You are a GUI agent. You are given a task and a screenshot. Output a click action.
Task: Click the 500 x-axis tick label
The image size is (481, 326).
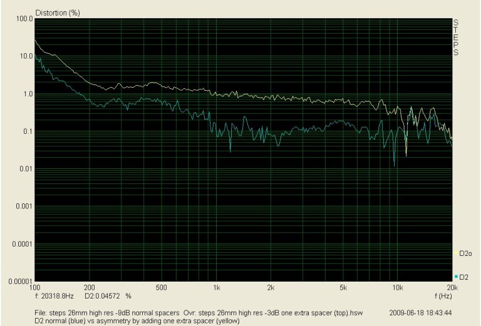point(162,288)
